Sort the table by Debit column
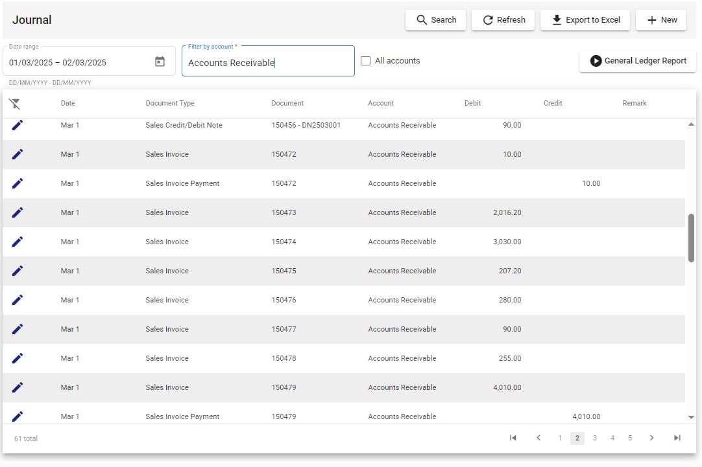The width and height of the screenshot is (702, 467). [x=472, y=103]
